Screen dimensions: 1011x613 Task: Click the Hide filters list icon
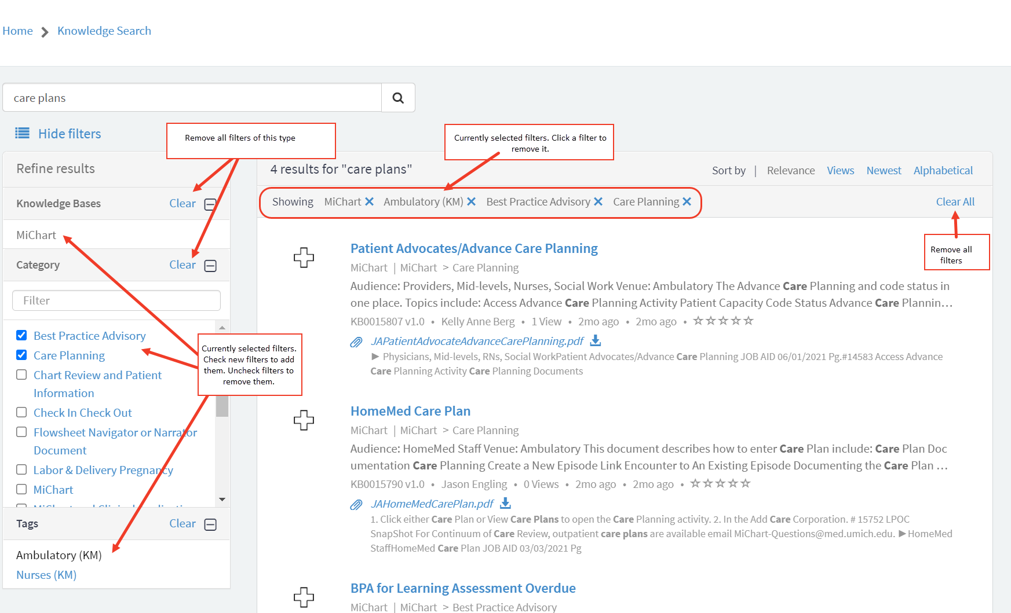[x=22, y=134]
